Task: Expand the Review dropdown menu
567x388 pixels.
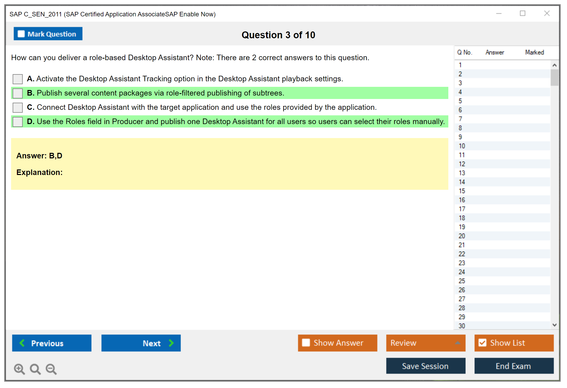Action: pyautogui.click(x=458, y=343)
